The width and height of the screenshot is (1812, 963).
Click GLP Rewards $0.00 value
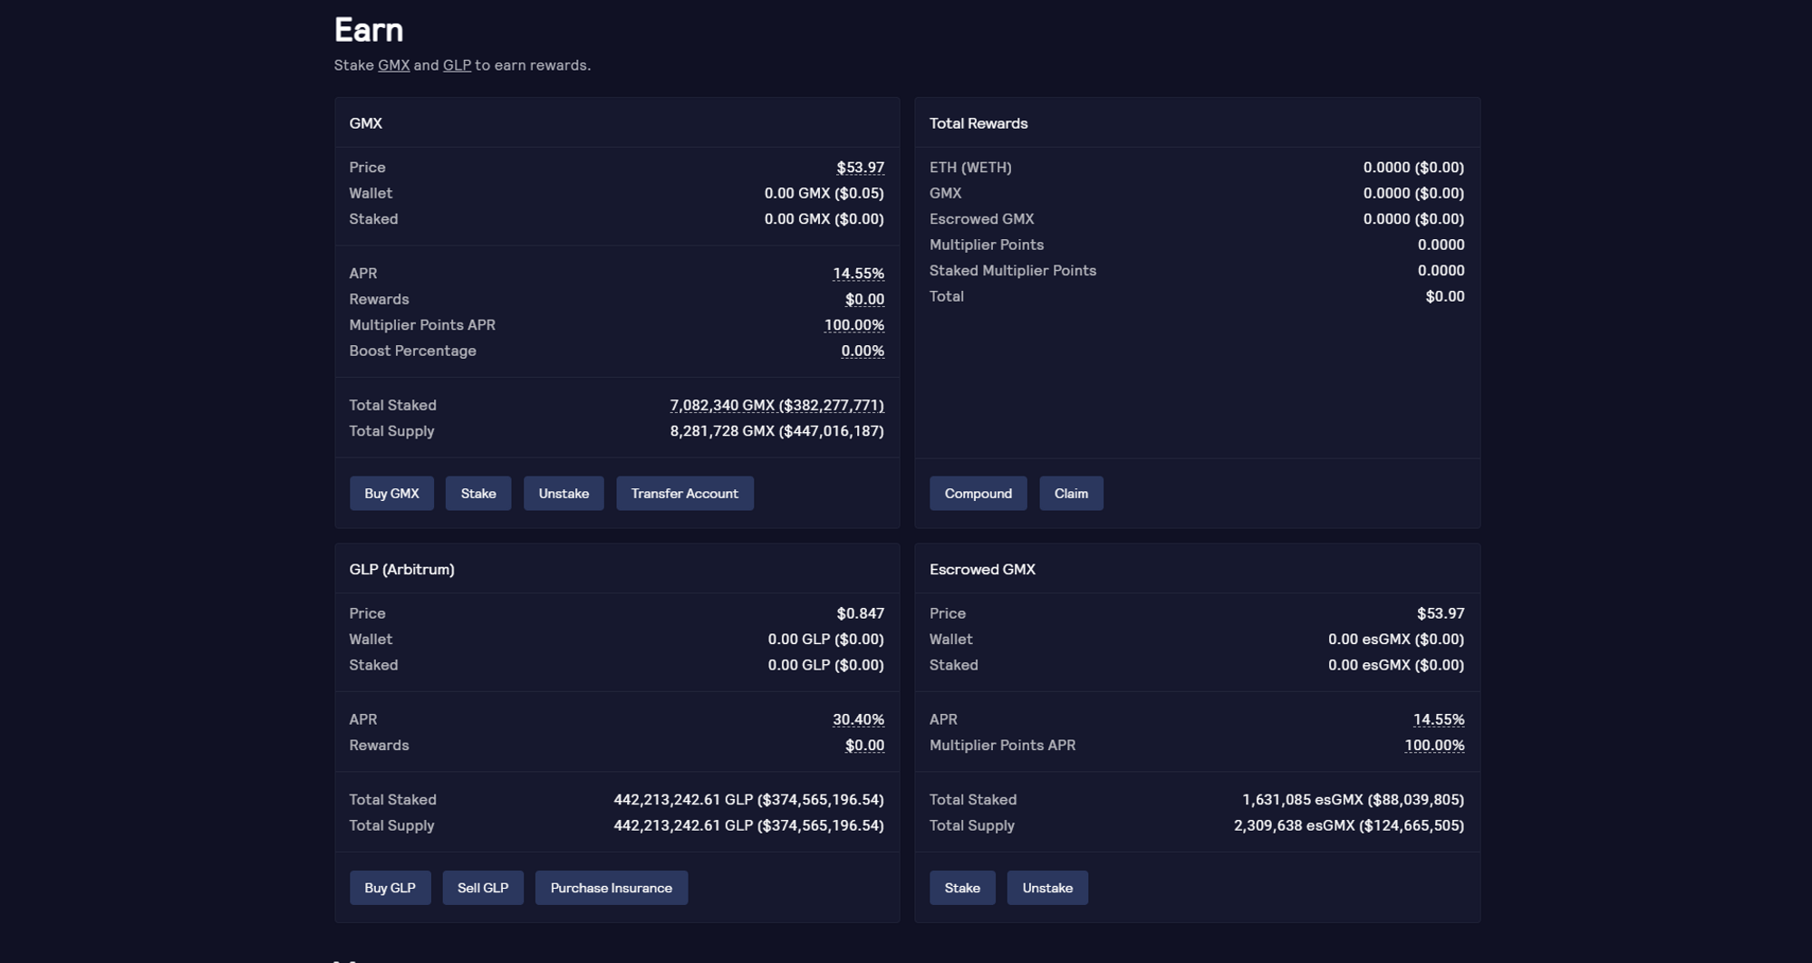pyautogui.click(x=865, y=746)
